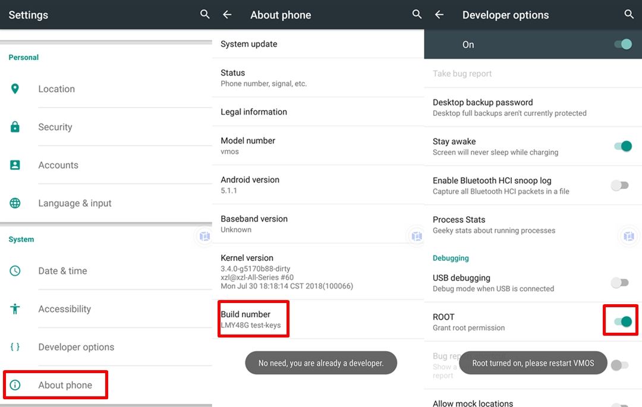Open Process Stats
642x407 pixels.
click(x=533, y=225)
